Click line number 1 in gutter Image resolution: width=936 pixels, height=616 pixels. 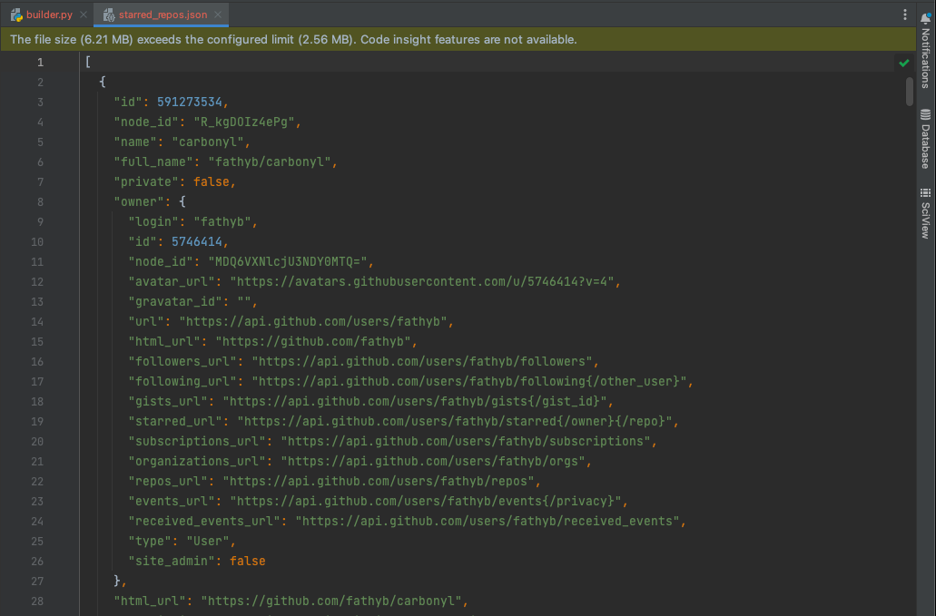coord(40,62)
